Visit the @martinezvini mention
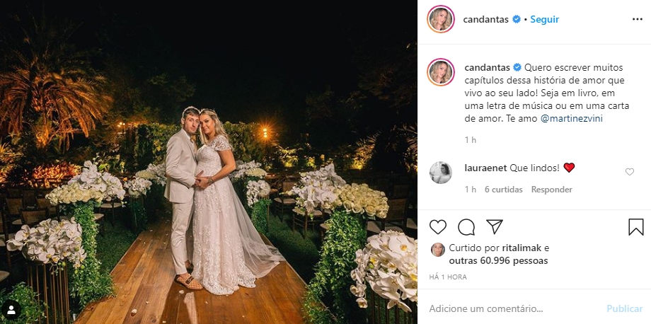The image size is (651, 324). 571,119
